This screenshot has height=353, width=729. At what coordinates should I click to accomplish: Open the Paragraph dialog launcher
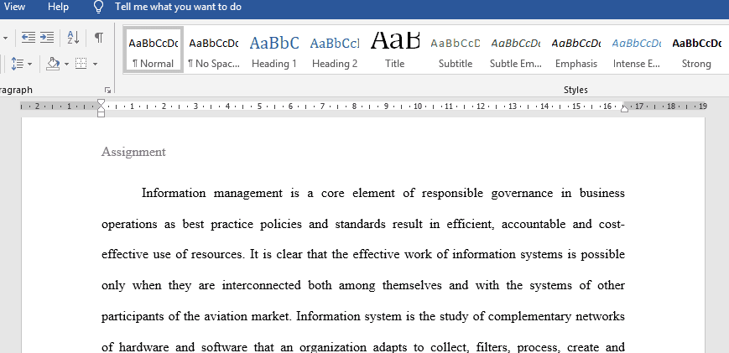(108, 90)
